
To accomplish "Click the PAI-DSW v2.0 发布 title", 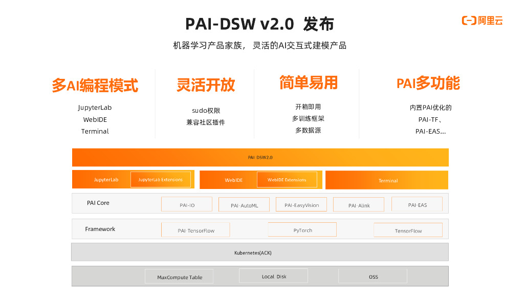I will (262, 23).
